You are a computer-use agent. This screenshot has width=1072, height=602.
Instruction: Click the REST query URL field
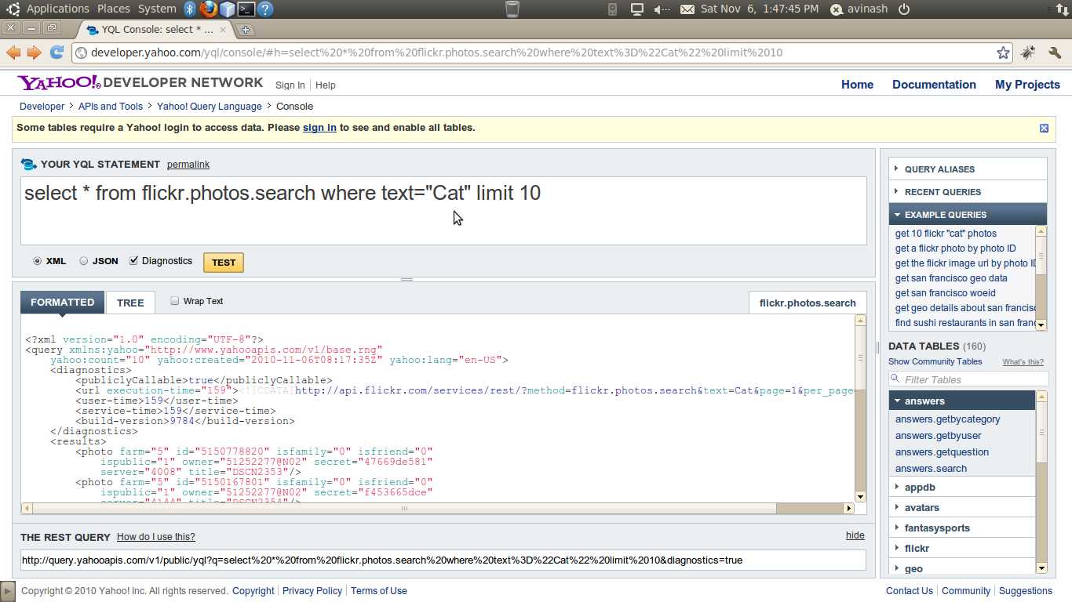click(443, 560)
